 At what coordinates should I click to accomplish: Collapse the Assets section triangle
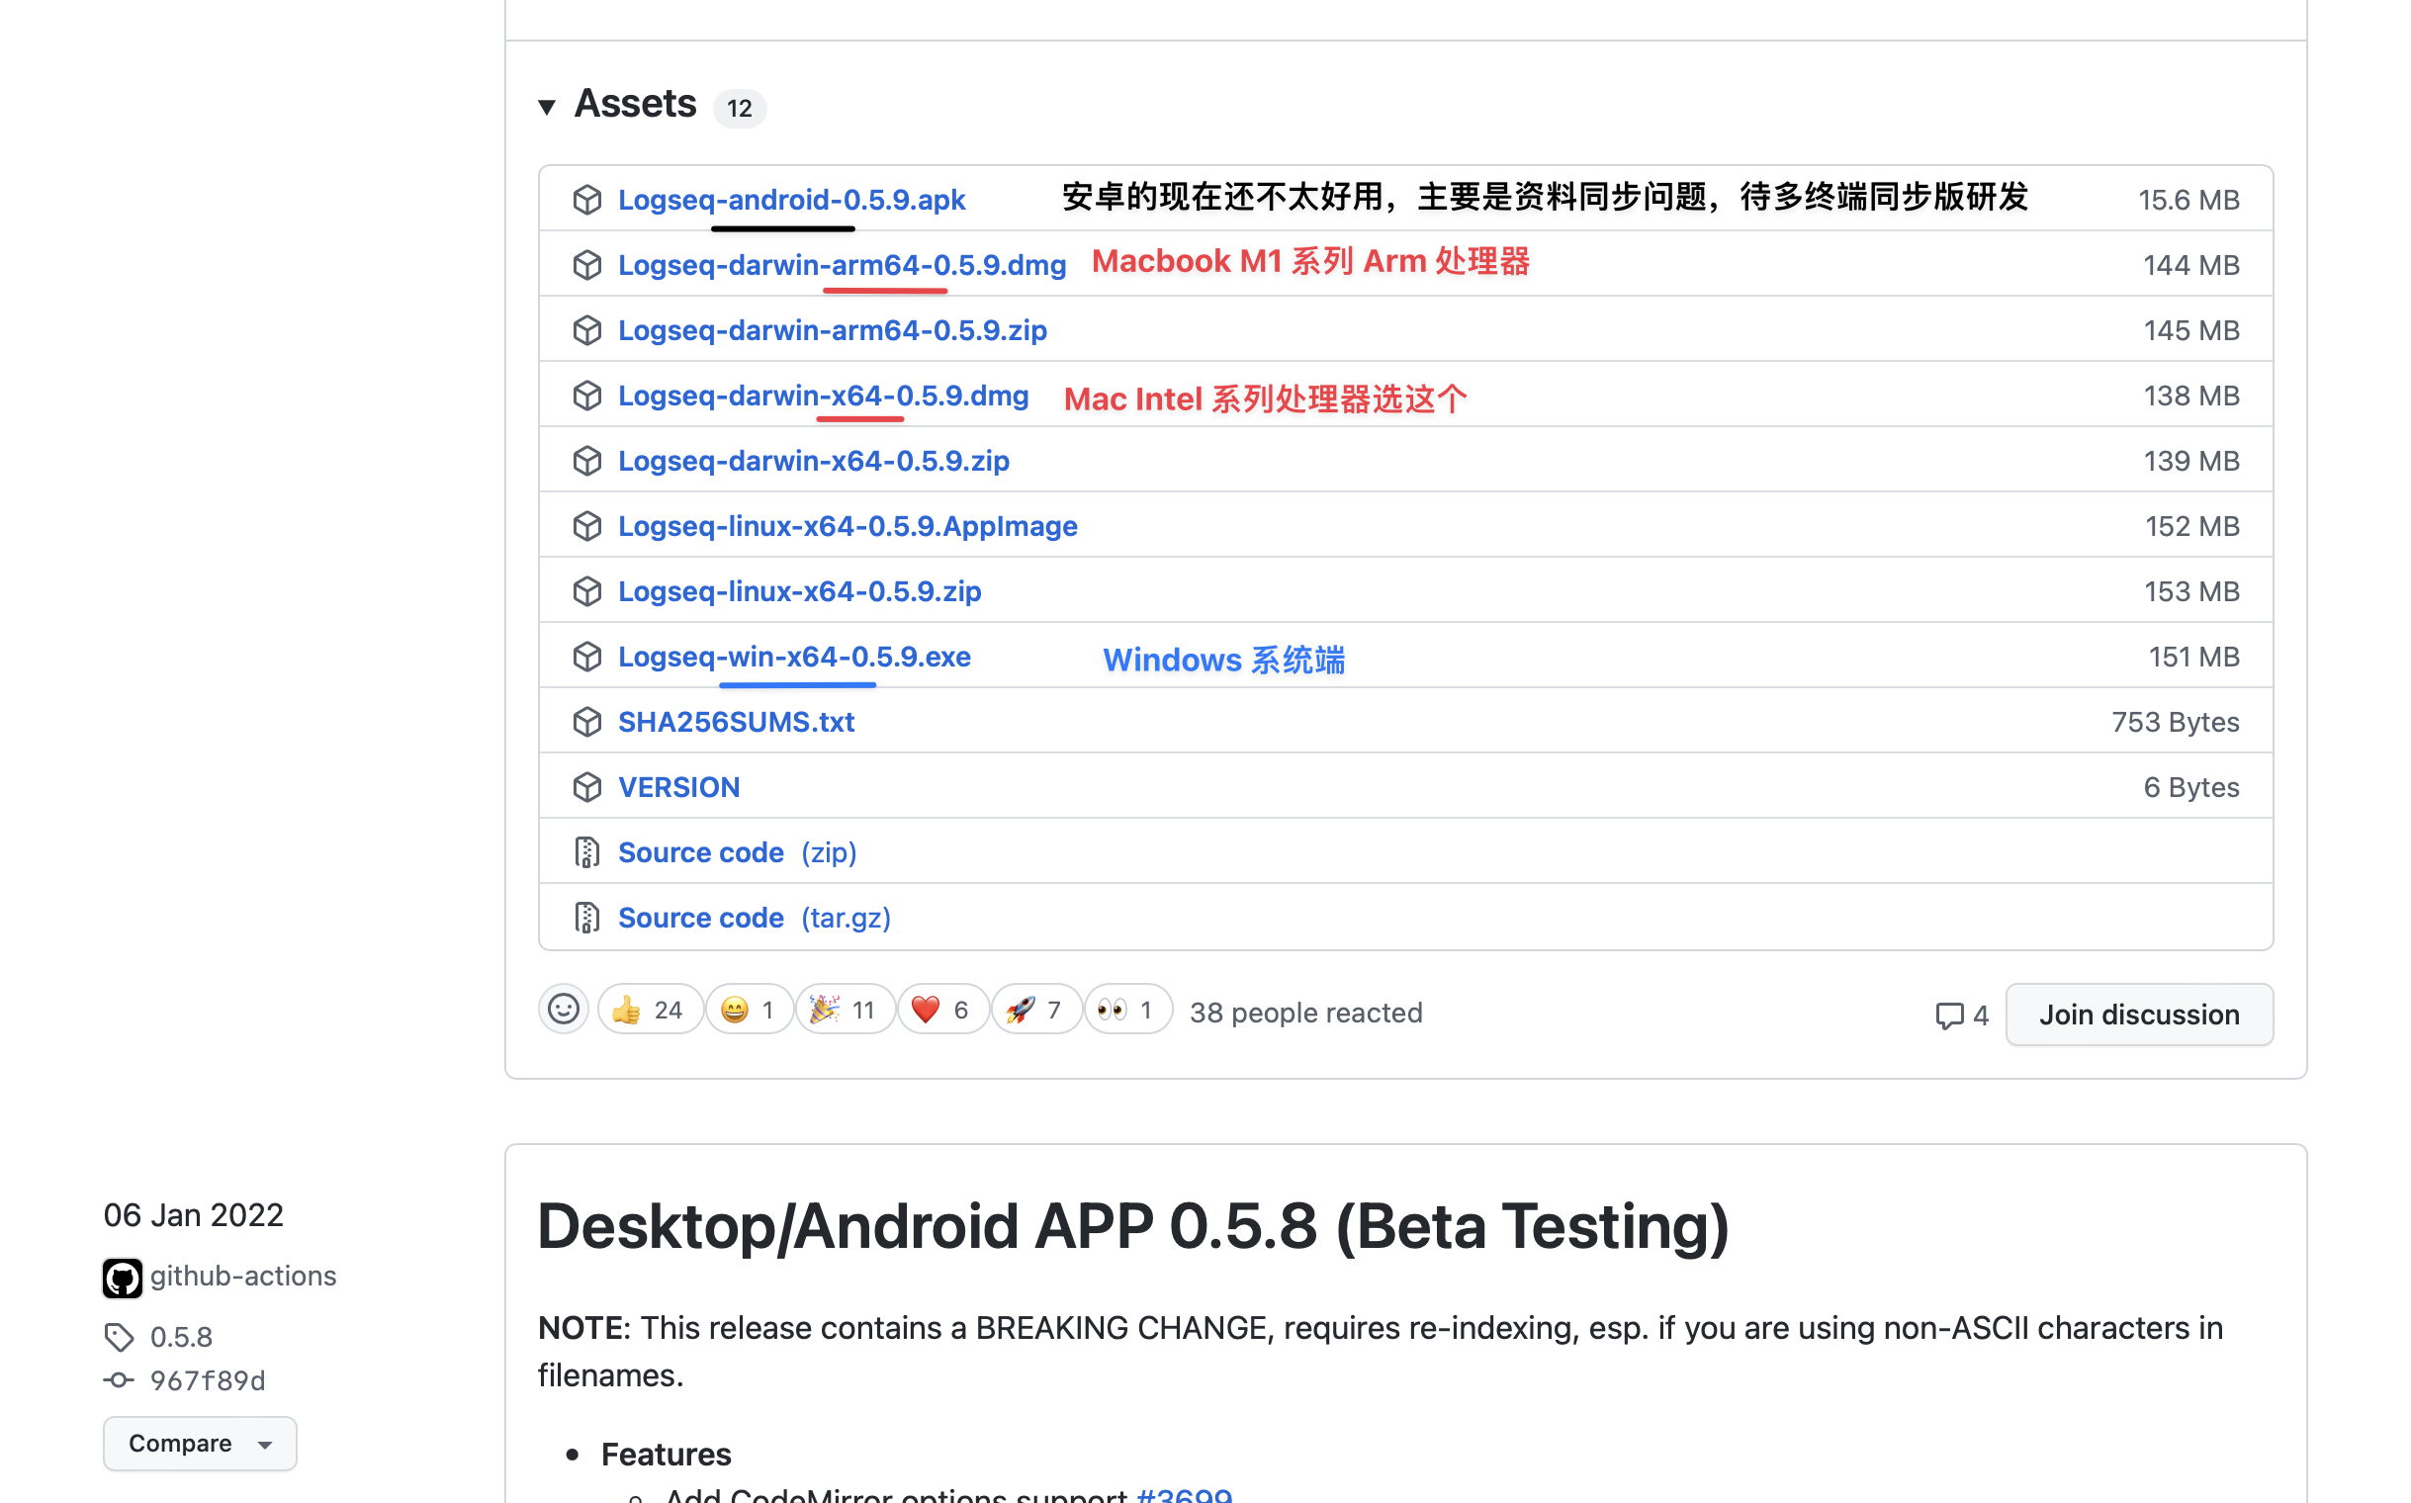point(547,107)
